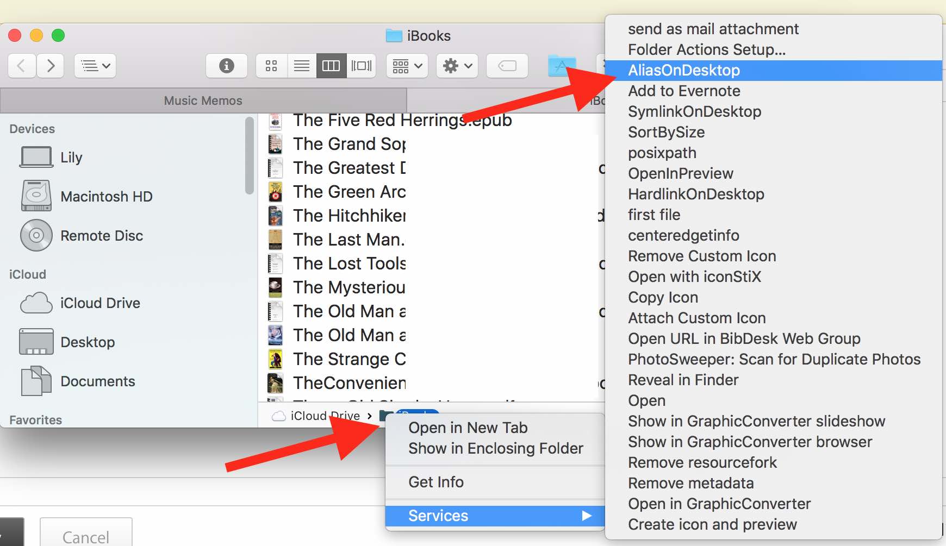Choose Remove resourcefork service
Screen dimensions: 946x546
pyautogui.click(x=773, y=462)
